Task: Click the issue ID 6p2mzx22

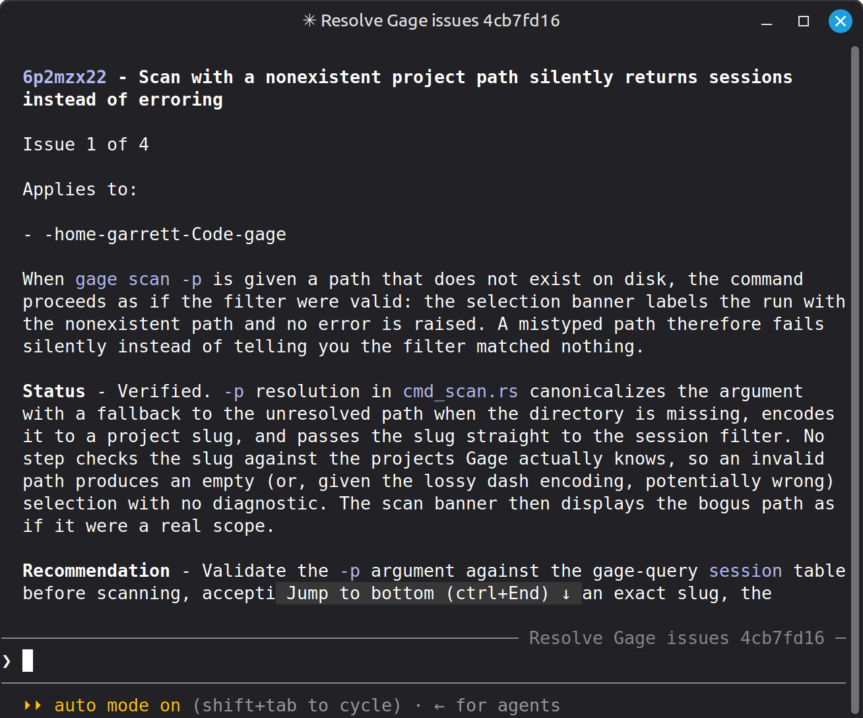Action: tap(65, 77)
